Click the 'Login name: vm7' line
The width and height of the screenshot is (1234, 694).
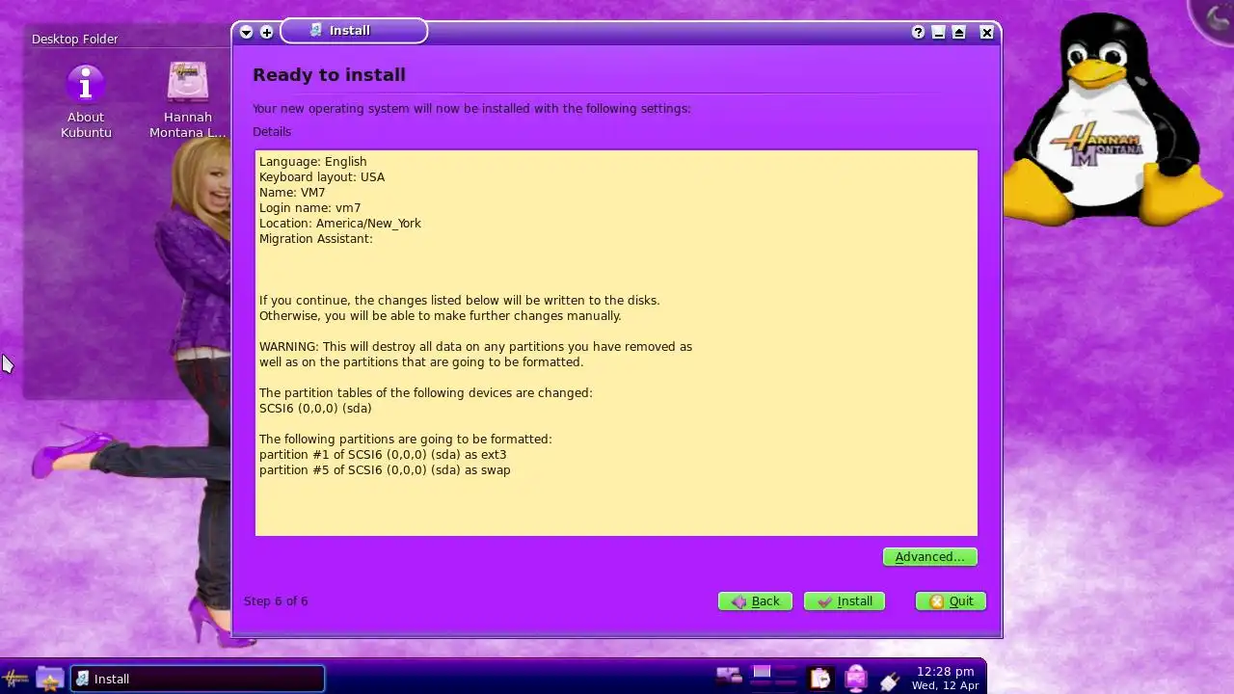309,207
